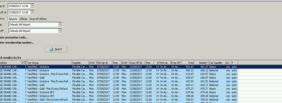Expand pick-up Orlando Intl Airport combo box
282x103 pixels.
(x=60, y=24)
